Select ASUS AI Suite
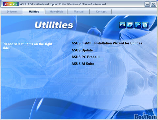This screenshot has width=158, height=120. tap(83, 64)
